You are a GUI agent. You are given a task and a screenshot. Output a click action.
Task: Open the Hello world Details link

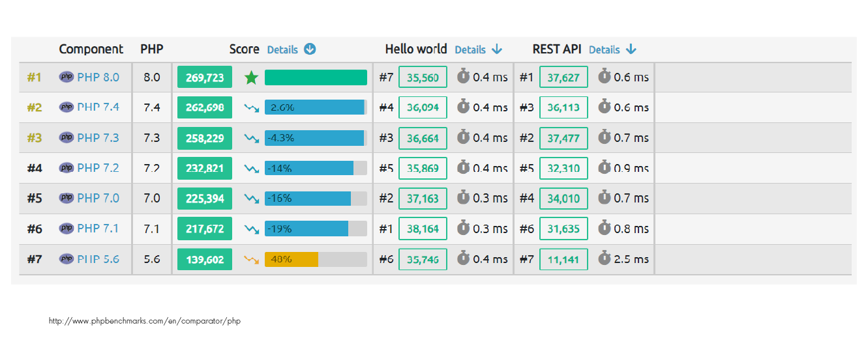[470, 49]
